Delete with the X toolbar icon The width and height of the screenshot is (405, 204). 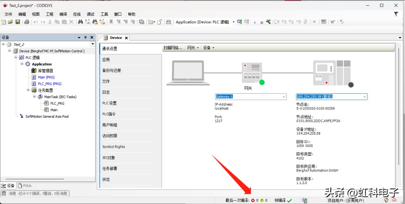(72, 22)
